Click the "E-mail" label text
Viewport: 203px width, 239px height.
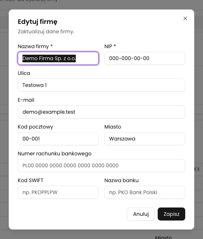[x=26, y=100]
